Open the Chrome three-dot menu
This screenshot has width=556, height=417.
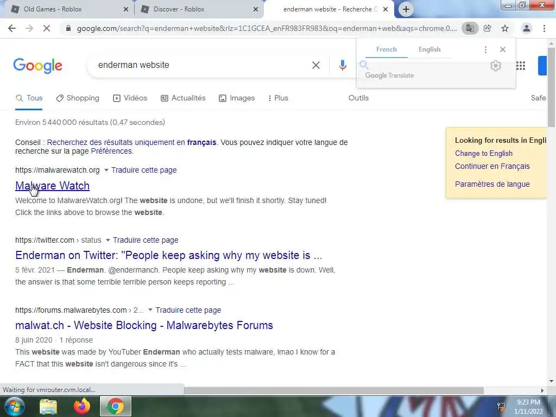[544, 28]
